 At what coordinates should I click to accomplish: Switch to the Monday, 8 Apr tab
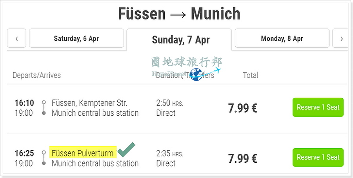pyautogui.click(x=282, y=38)
